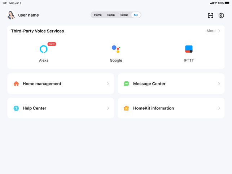Viewport: 232px width, 174px height.
Task: Select the Me tab
Action: pyautogui.click(x=136, y=15)
